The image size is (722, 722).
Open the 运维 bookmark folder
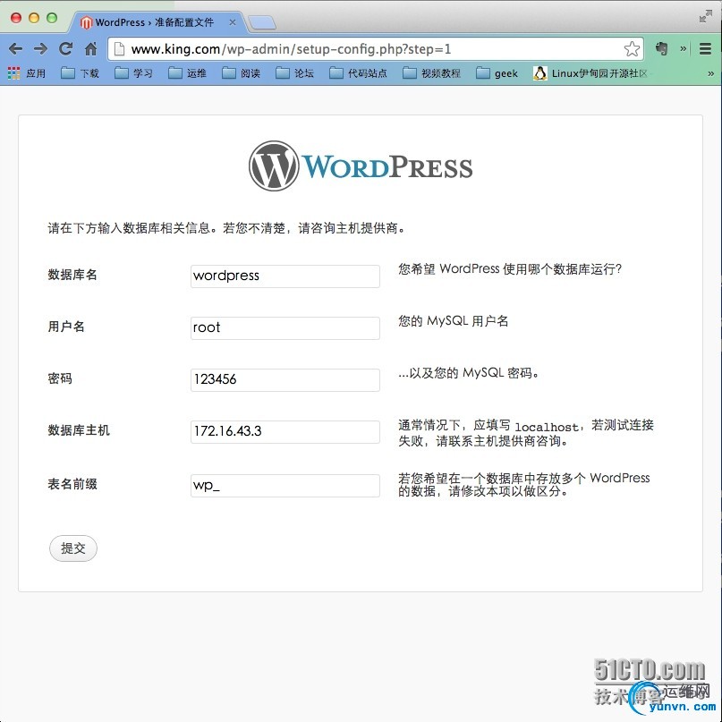click(x=187, y=73)
